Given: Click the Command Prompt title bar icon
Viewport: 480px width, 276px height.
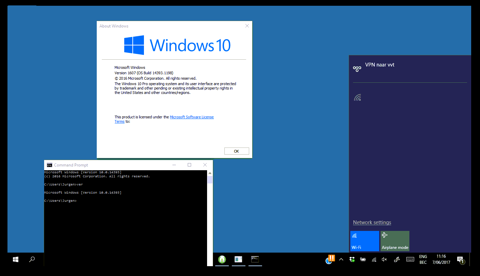Looking at the screenshot, I should coord(50,165).
